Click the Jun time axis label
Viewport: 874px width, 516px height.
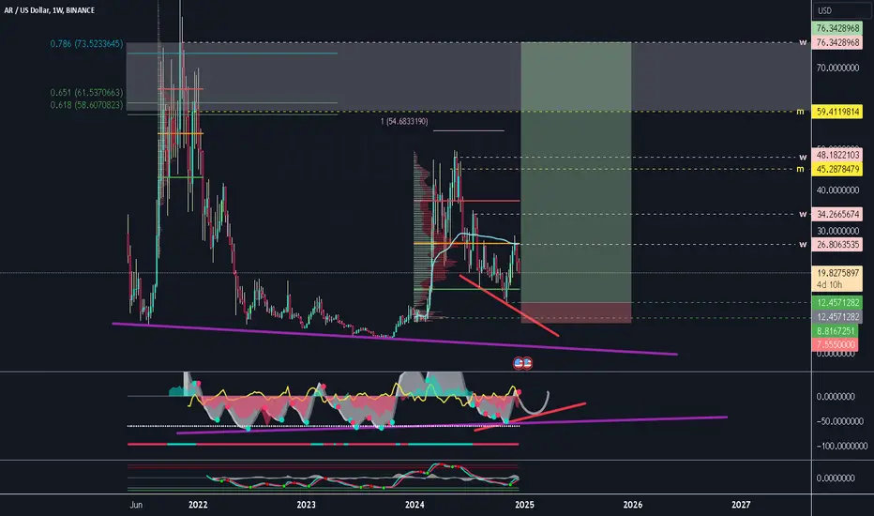coord(136,505)
